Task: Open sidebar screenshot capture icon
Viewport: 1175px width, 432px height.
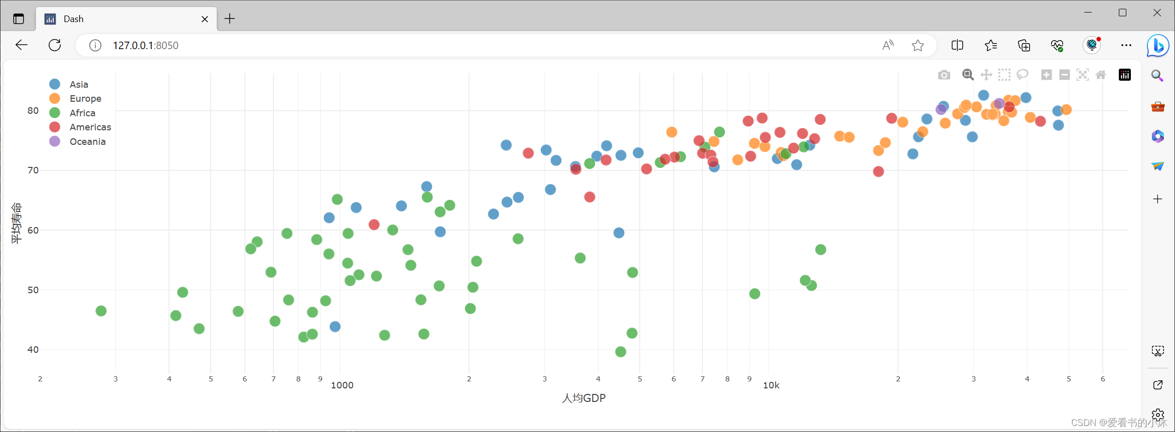Action: click(1157, 351)
